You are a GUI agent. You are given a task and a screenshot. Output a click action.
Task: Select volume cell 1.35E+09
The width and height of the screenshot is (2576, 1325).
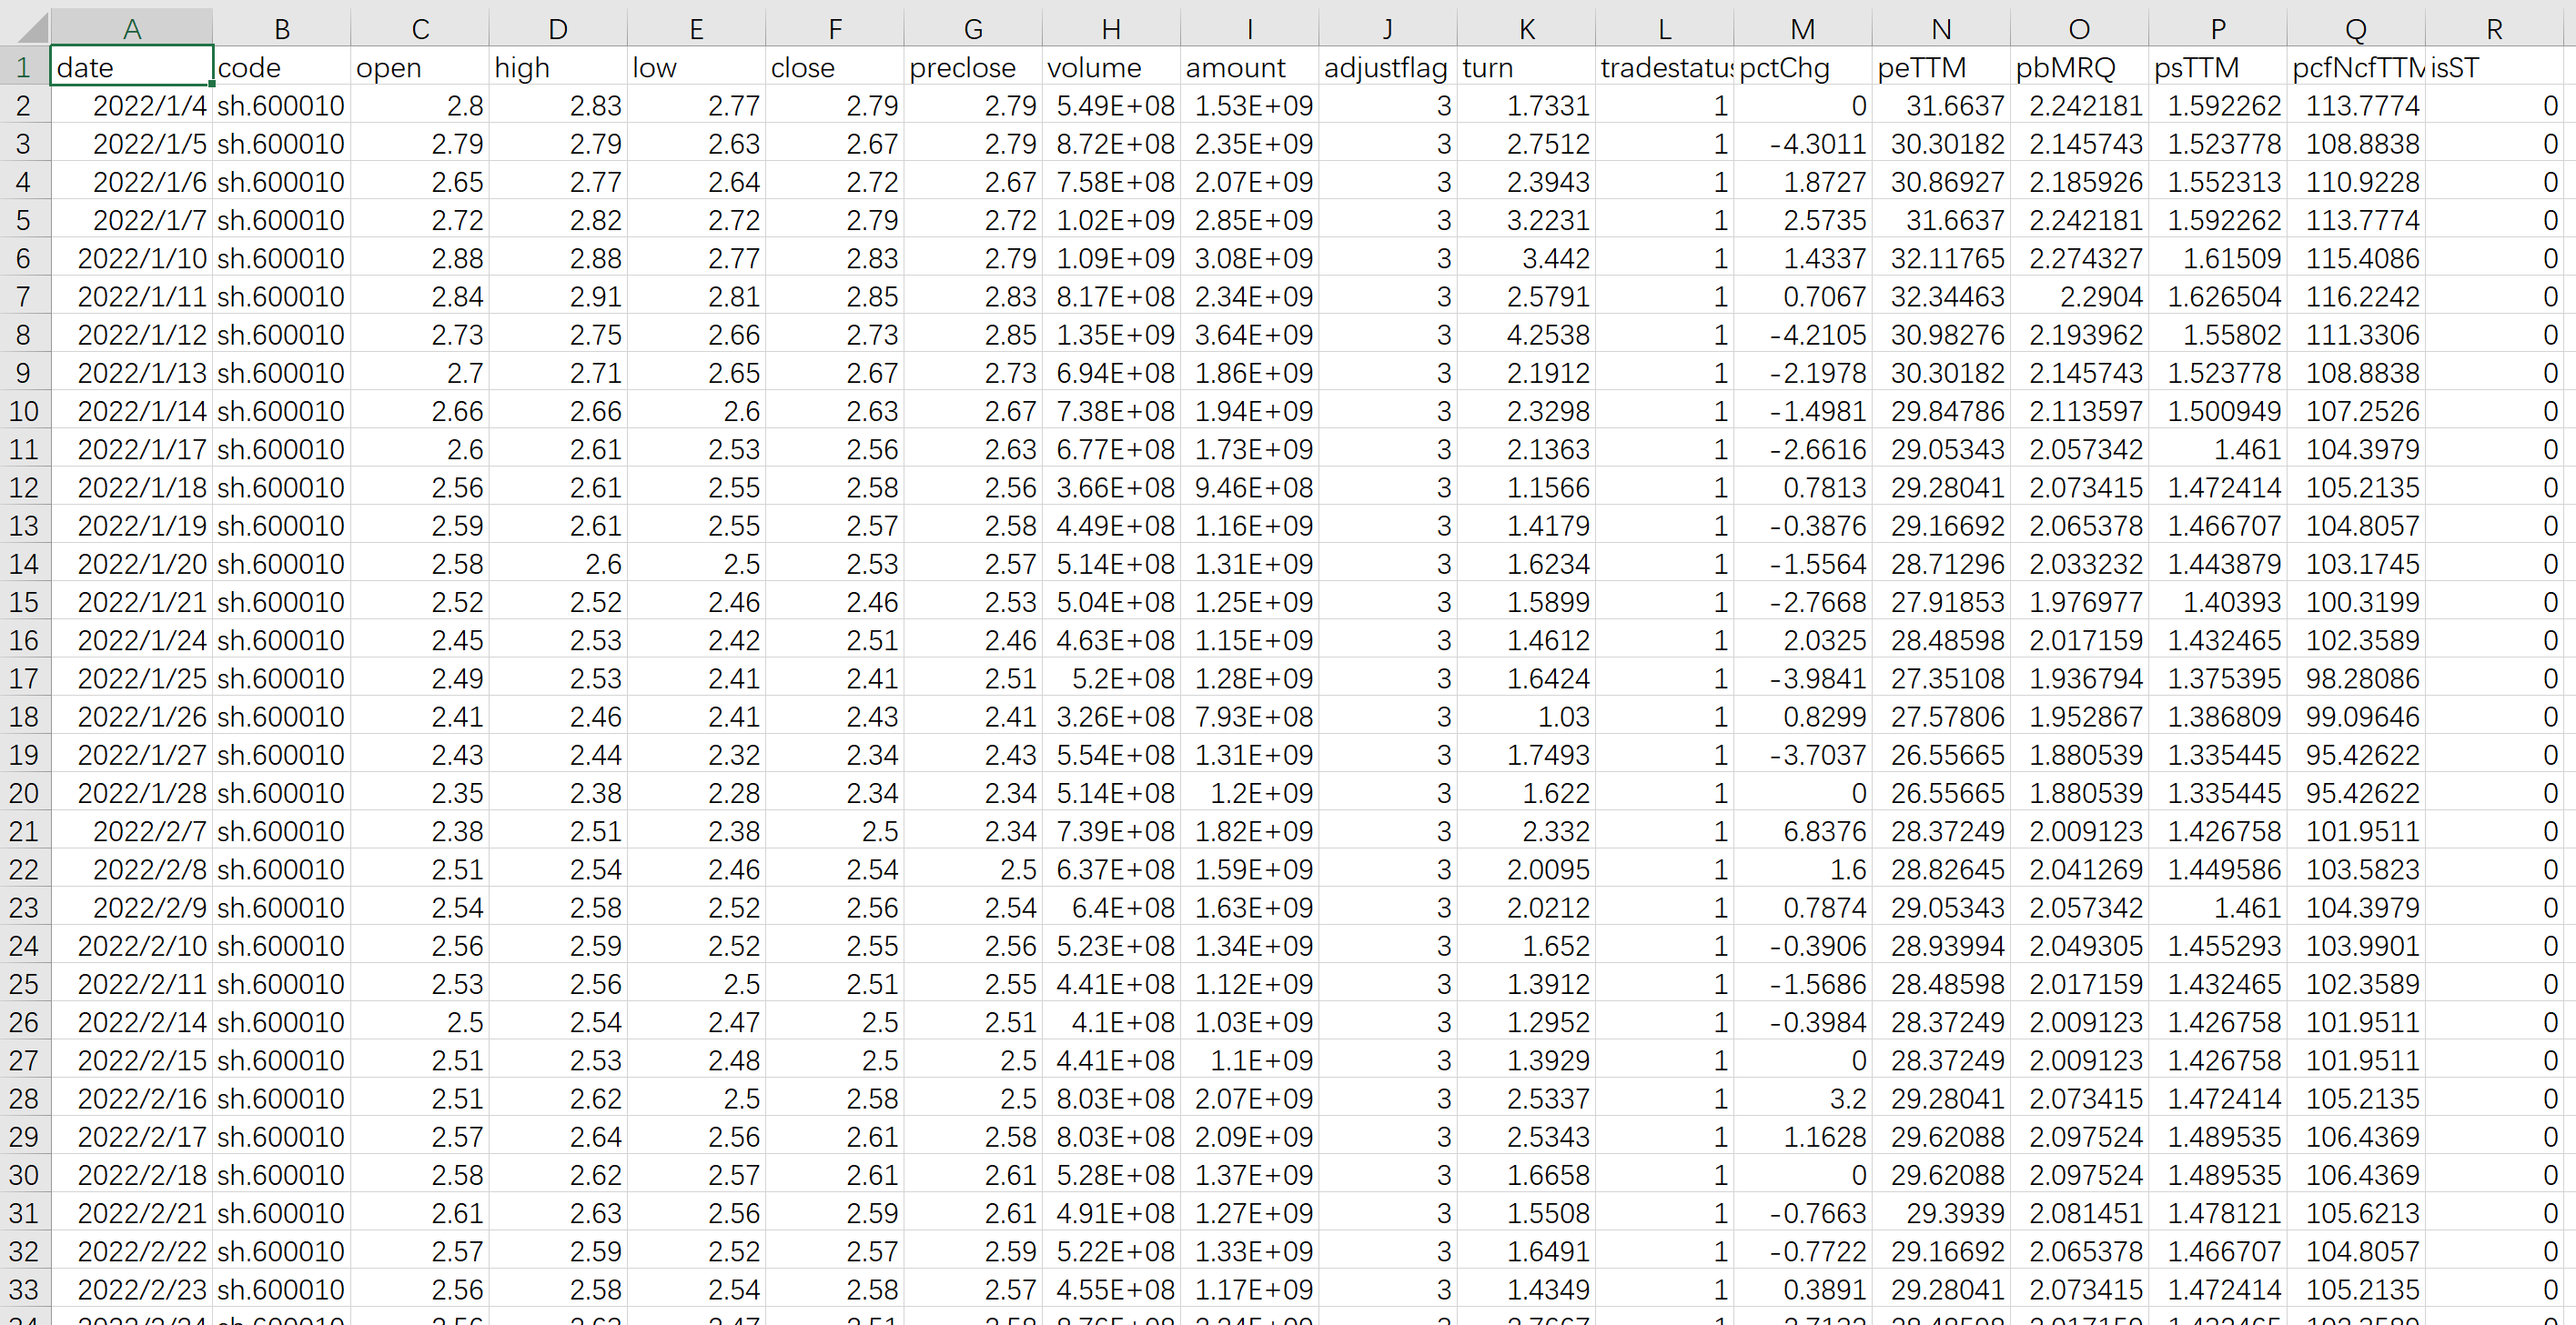[x=1111, y=335]
